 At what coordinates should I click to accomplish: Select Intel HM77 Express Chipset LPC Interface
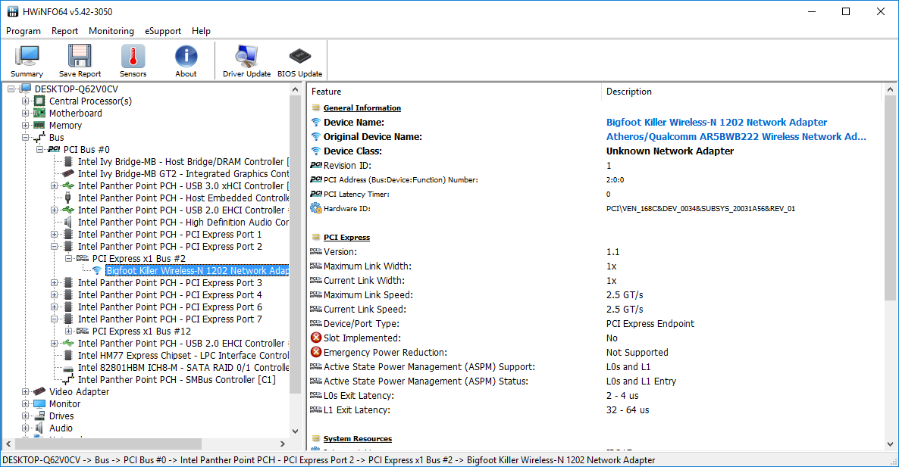click(183, 356)
